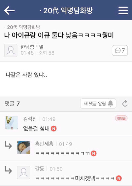This screenshot has width=132, height=186.
Task: Select the 댓글 7 section label
Action: tap(12, 104)
